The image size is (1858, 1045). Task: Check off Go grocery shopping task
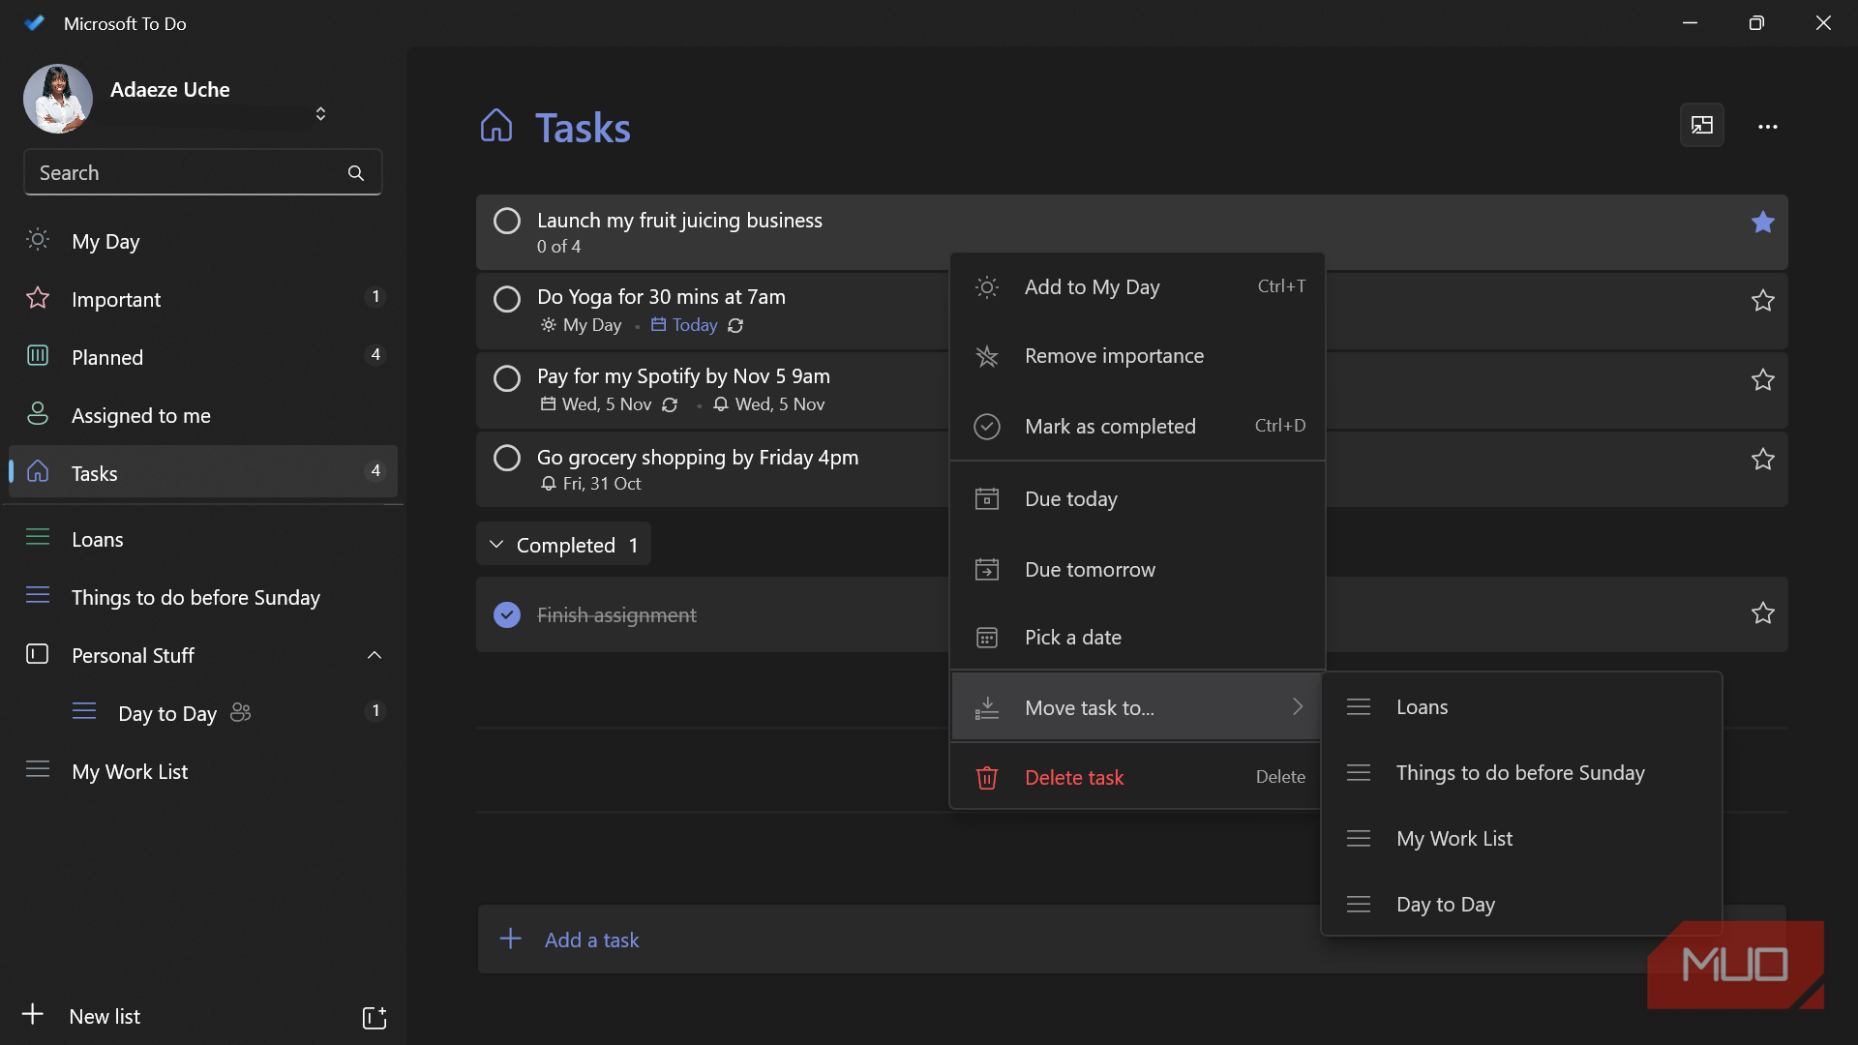(507, 458)
